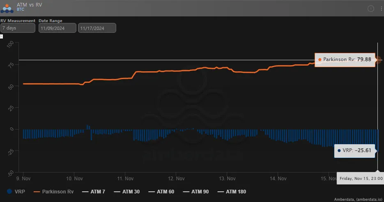Toggle ATM 7 series in legend
This screenshot has width=384, height=202.
(98, 191)
